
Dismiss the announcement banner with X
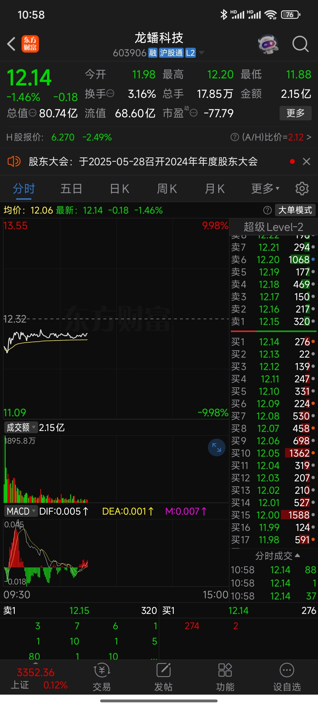tap(307, 161)
